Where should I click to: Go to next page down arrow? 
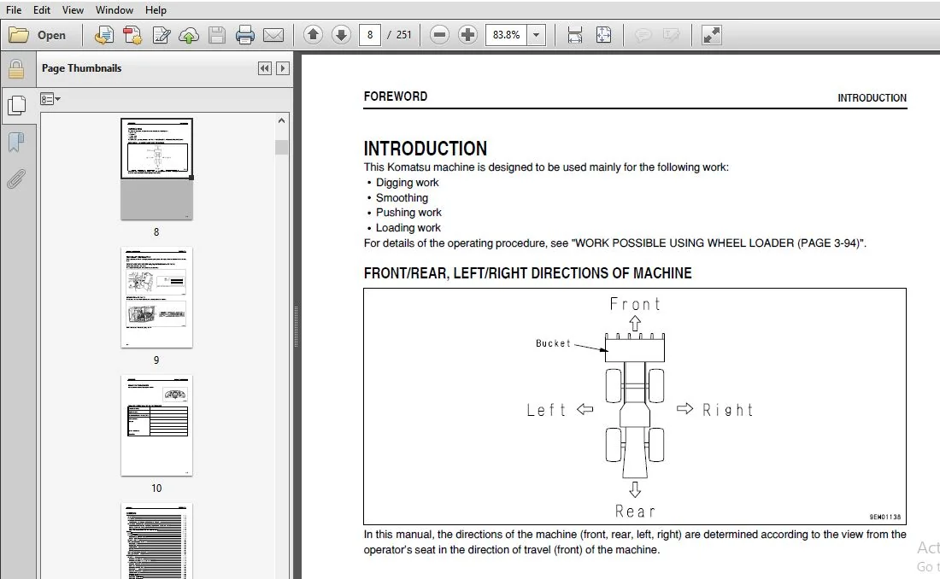(341, 35)
